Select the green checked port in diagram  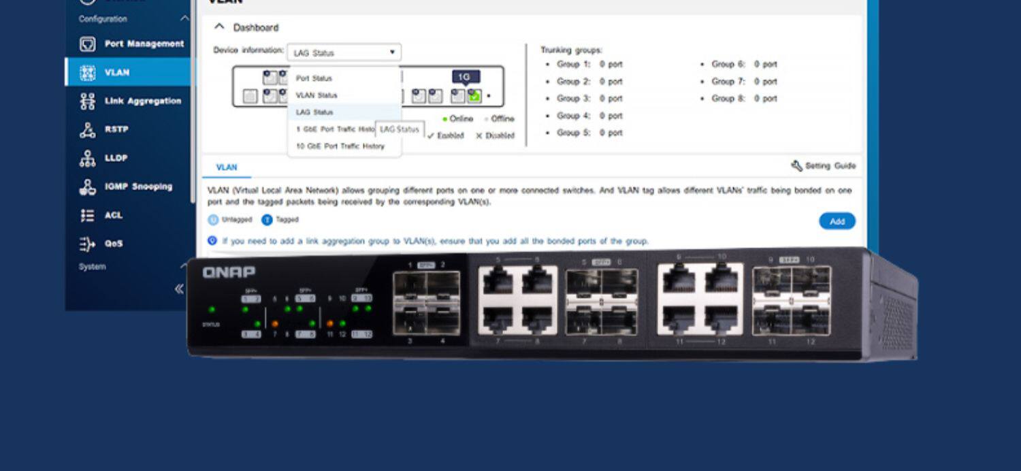coord(474,96)
